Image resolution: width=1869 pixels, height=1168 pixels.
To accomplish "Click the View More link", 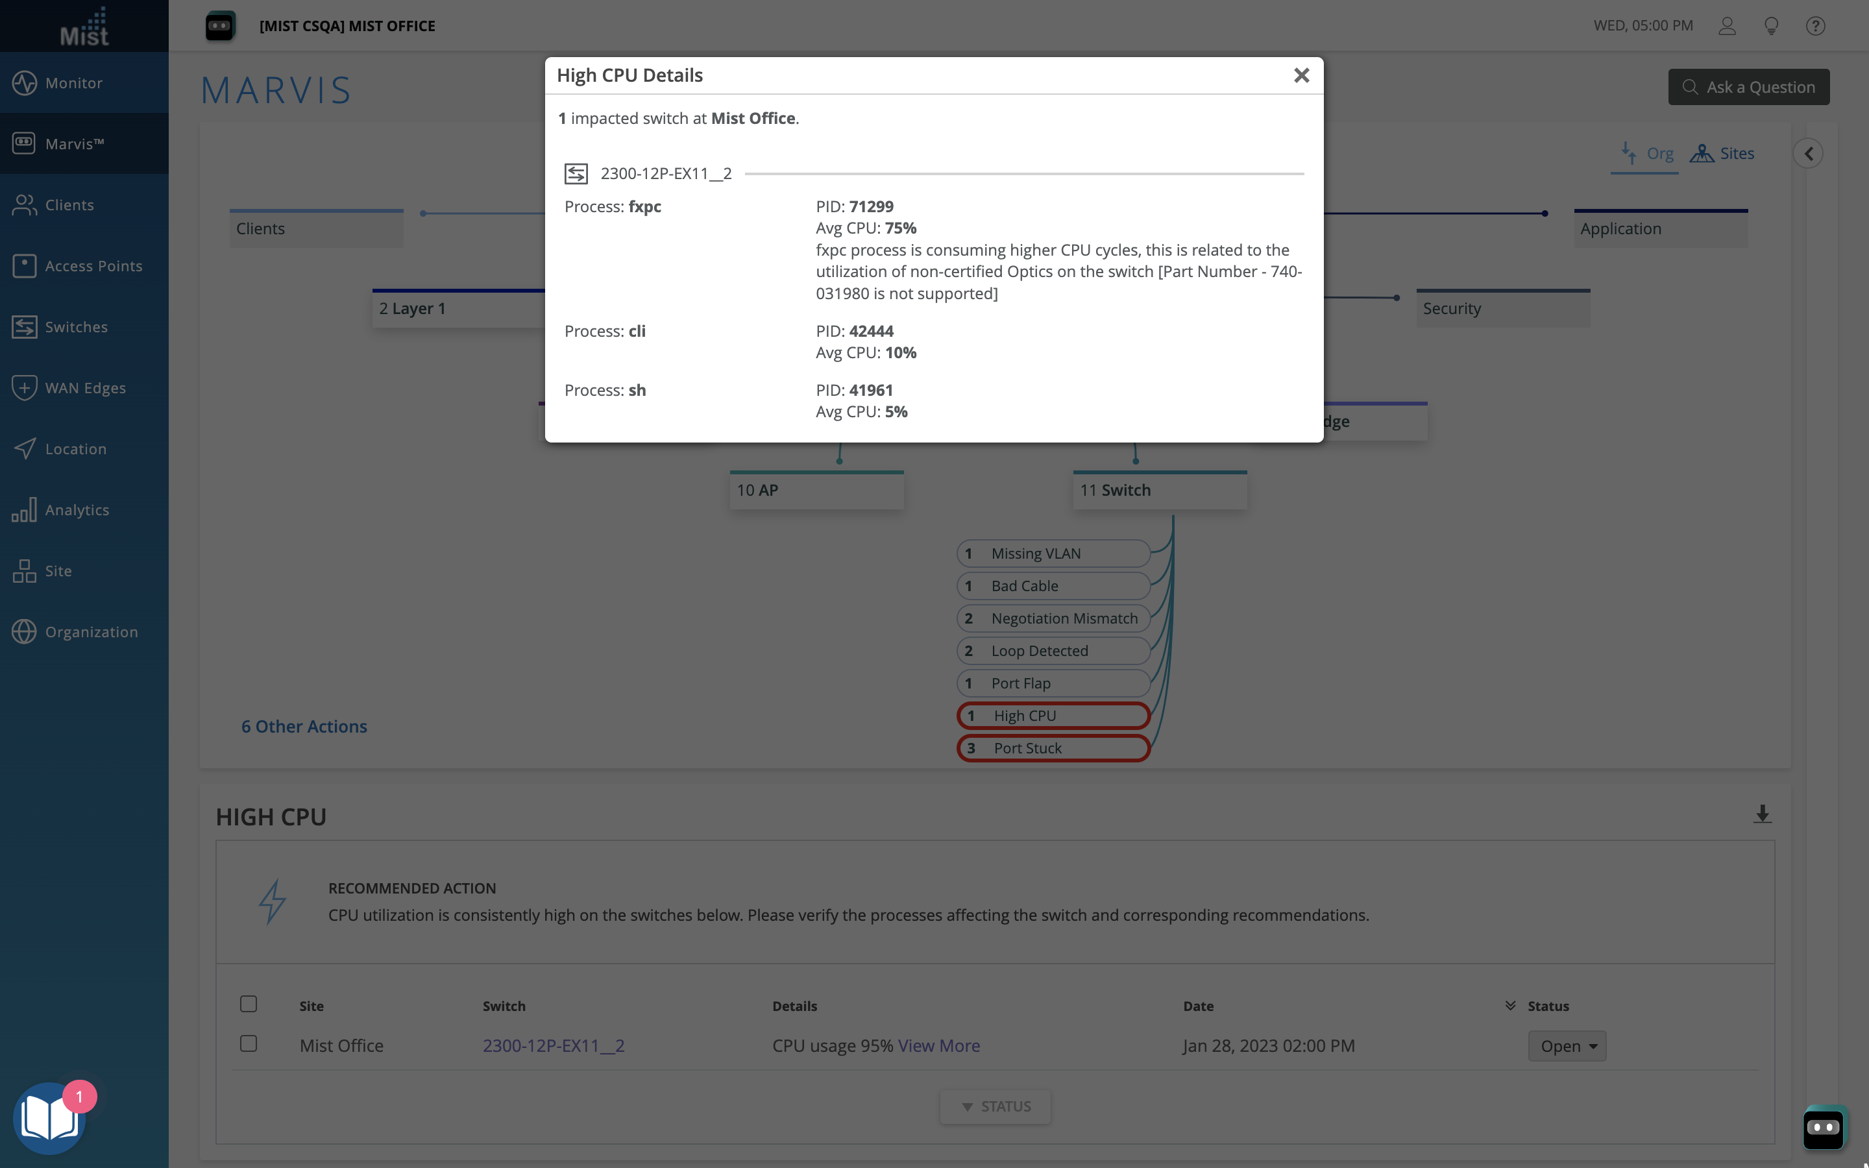I will coord(938,1045).
